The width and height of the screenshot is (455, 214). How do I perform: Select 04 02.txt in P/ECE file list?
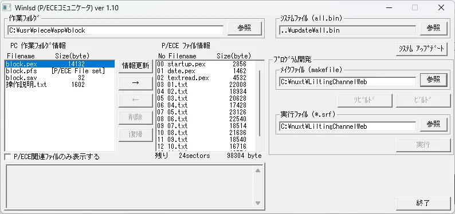pyautogui.click(x=206, y=92)
